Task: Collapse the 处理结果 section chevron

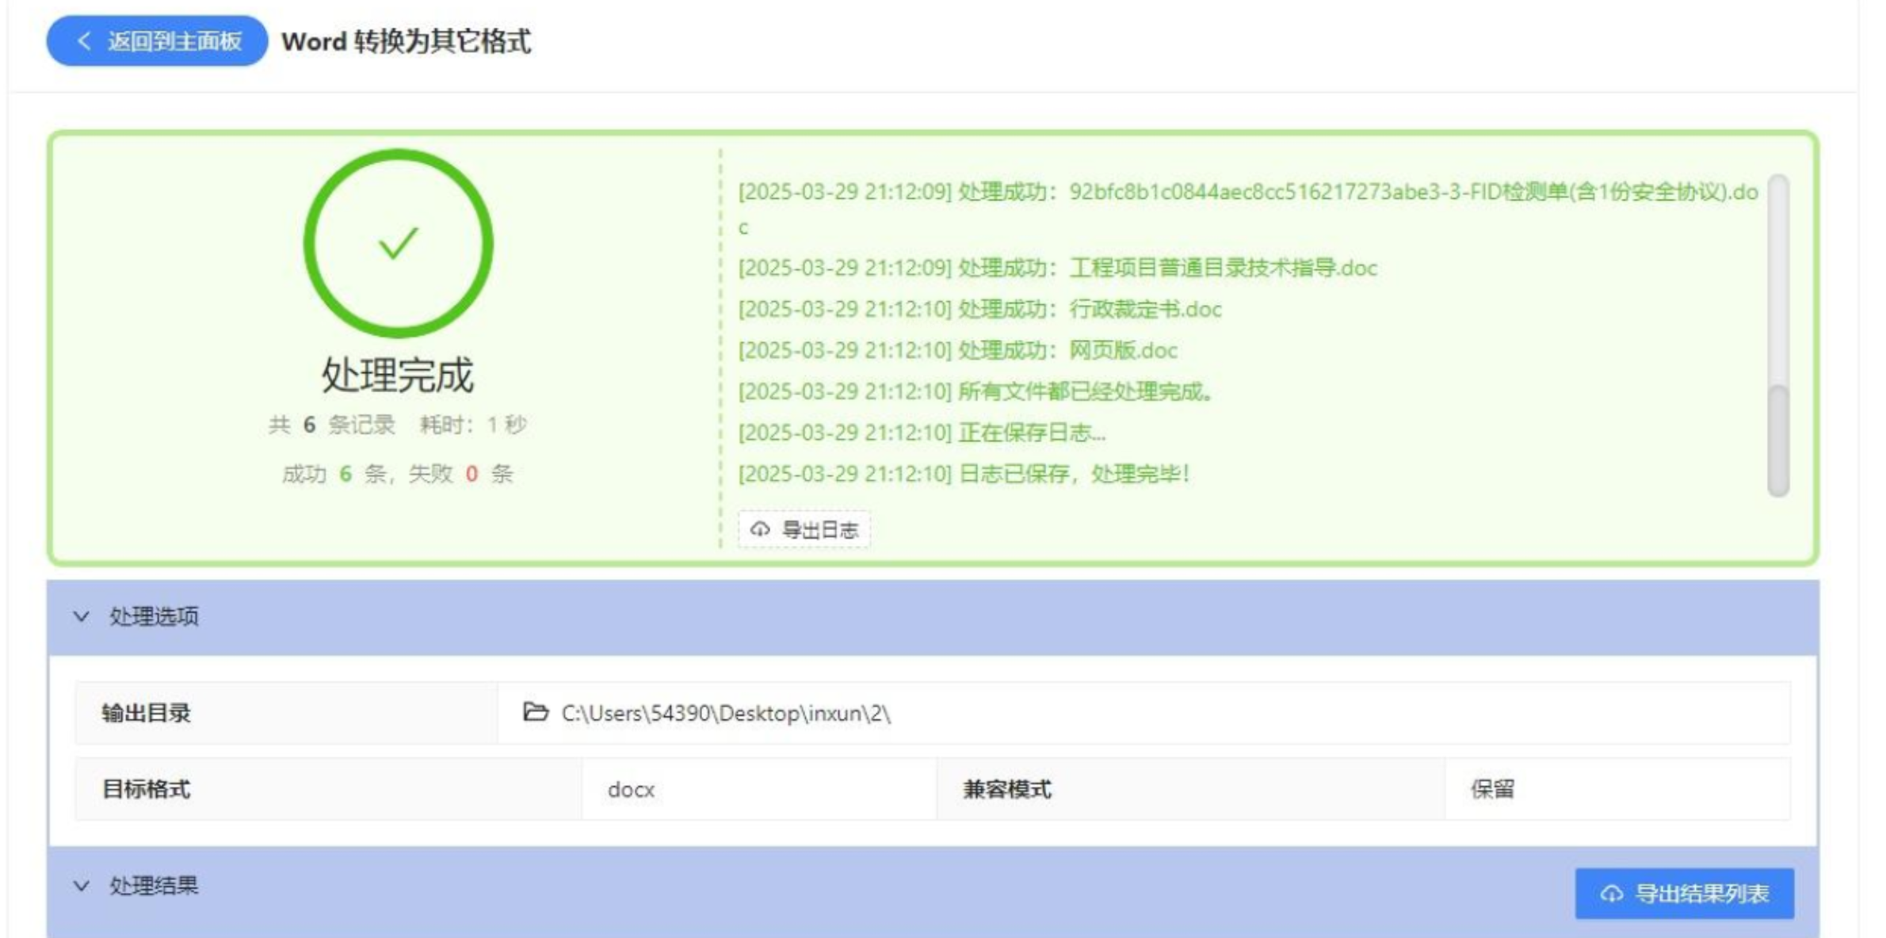Action: coord(82,886)
